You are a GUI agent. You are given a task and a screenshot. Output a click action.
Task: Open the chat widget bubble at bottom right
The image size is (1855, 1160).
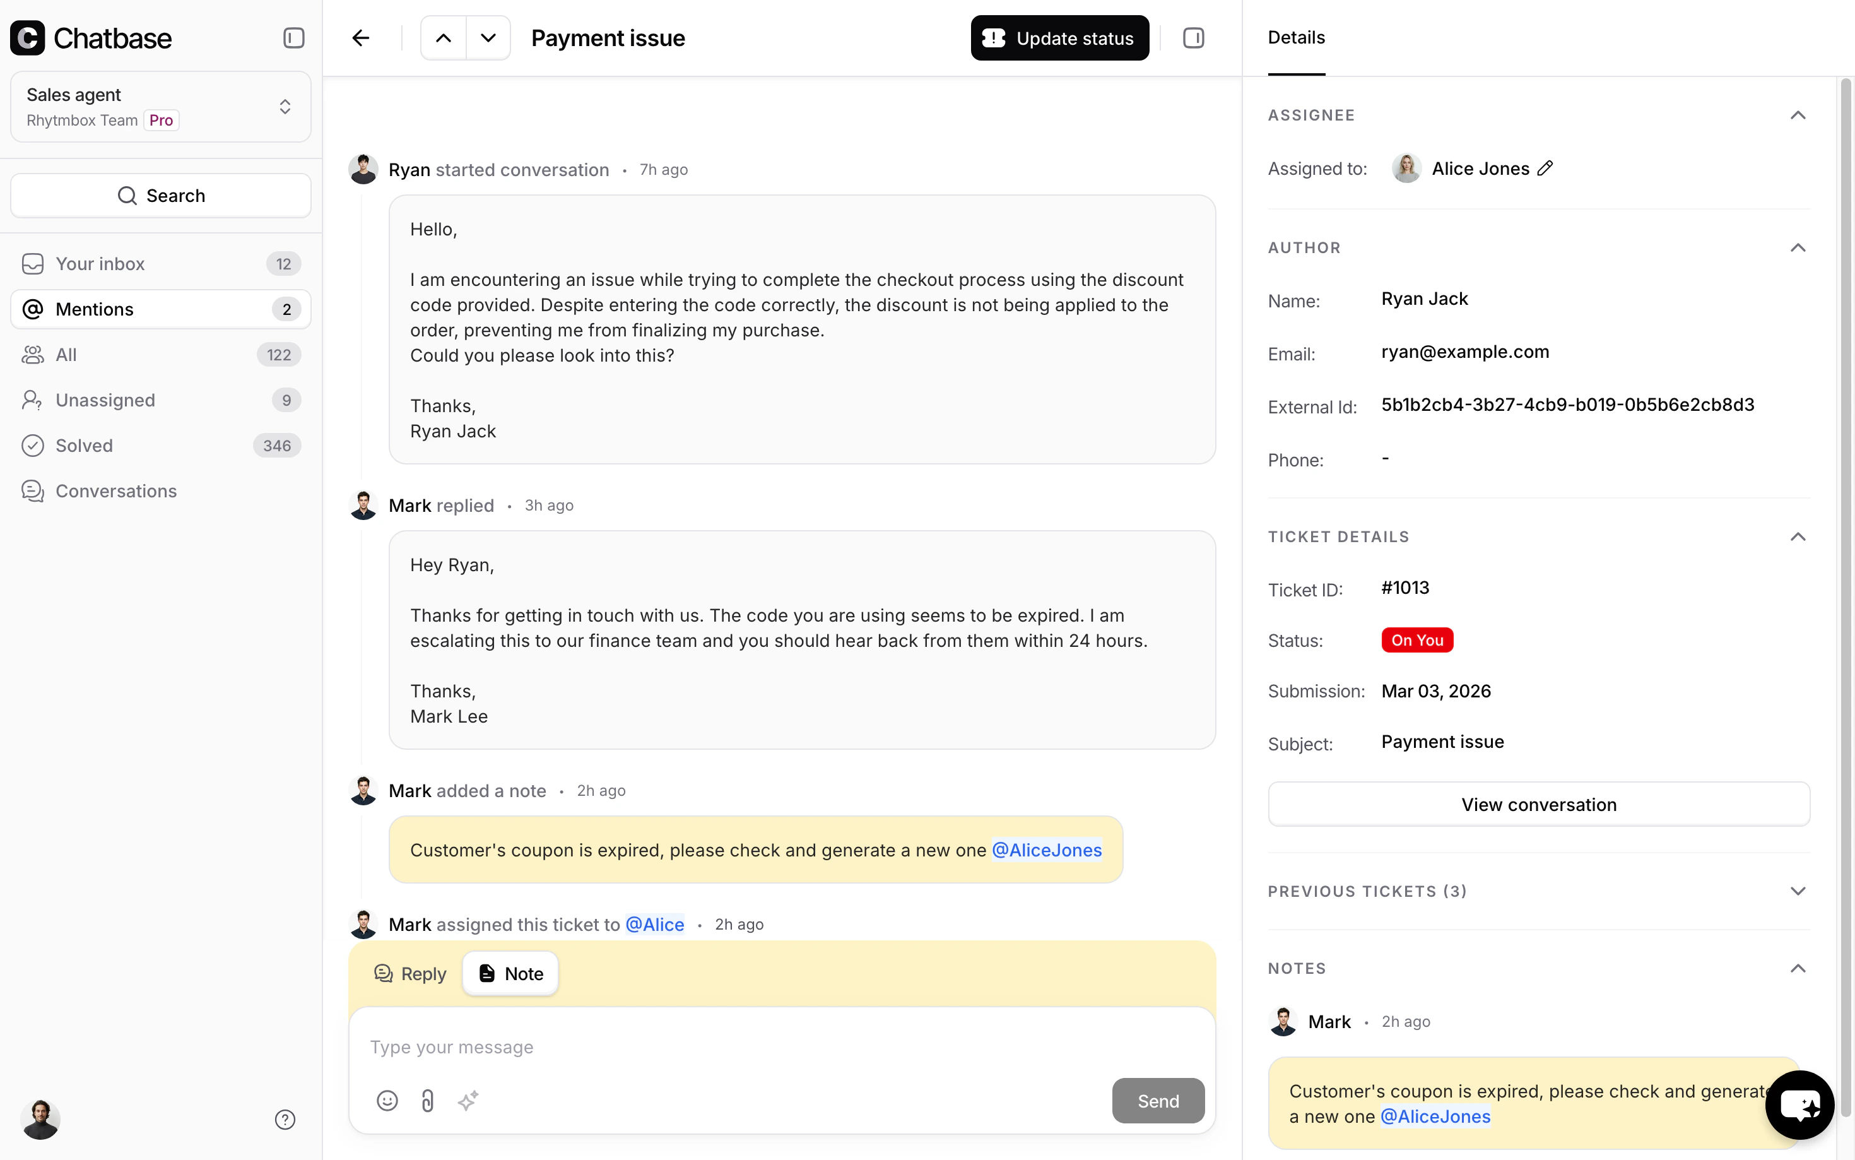pos(1799,1104)
